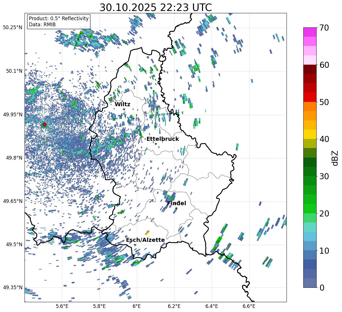Click the 49.5°N latitude label
Viewport: 342px width, 312px height.
(14, 244)
